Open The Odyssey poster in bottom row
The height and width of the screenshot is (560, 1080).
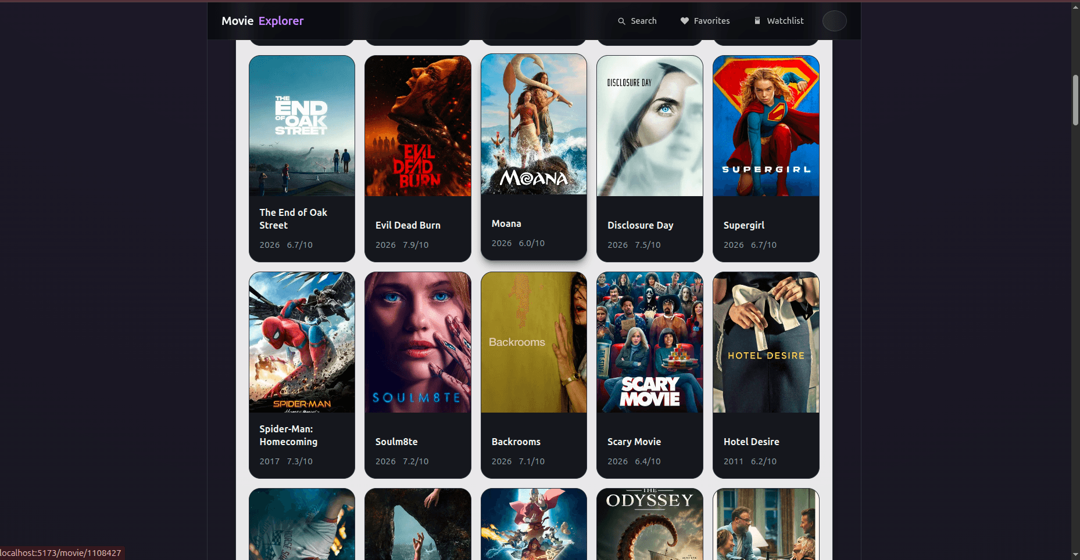click(650, 524)
